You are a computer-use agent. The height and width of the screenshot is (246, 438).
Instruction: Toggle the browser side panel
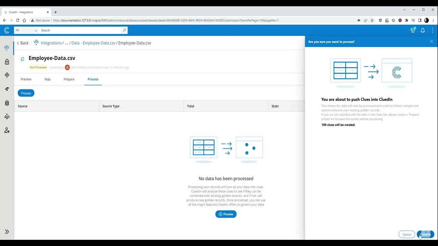click(x=420, y=20)
